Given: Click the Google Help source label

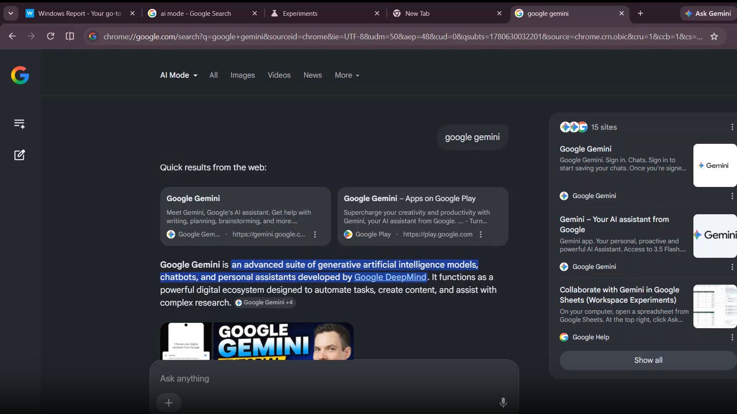Looking at the screenshot, I should click(591, 337).
